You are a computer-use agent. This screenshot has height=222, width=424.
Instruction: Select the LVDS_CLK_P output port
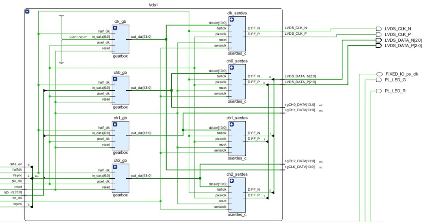(x=379, y=34)
